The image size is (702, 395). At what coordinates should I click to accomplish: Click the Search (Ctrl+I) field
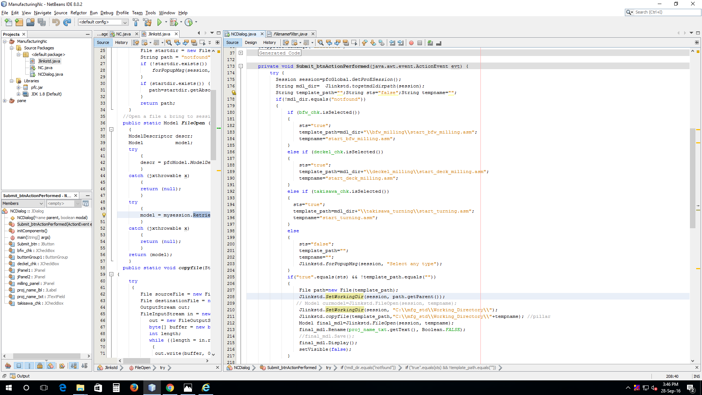[667, 12]
